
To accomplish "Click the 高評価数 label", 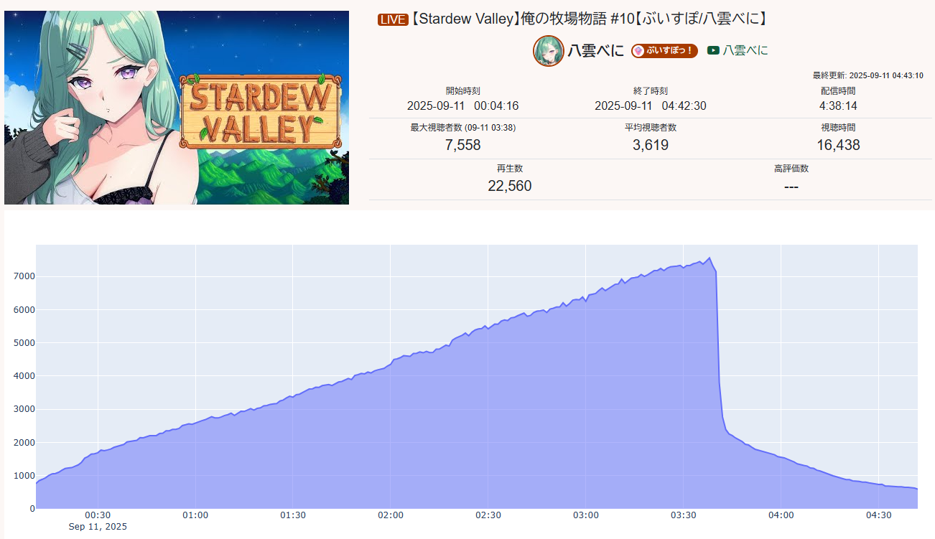I will [791, 169].
